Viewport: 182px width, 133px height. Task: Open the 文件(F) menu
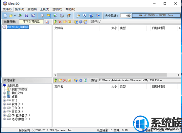(x=7, y=9)
